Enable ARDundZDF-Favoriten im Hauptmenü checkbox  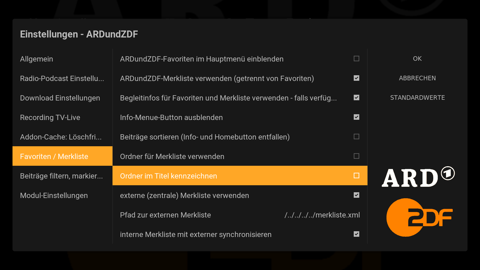pyautogui.click(x=356, y=58)
